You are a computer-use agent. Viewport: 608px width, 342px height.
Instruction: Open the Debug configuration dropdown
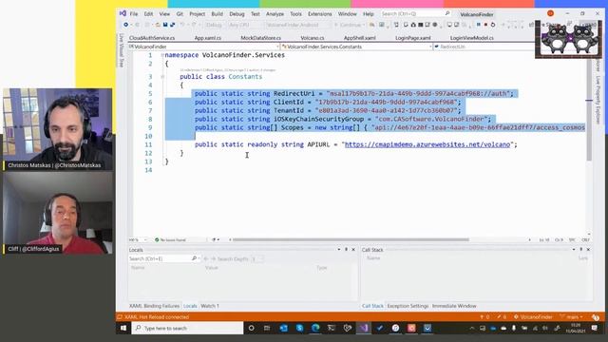(x=215, y=25)
